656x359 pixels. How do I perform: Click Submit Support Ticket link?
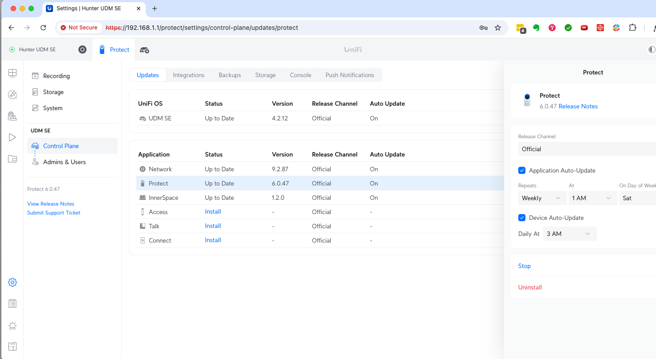pyautogui.click(x=54, y=213)
